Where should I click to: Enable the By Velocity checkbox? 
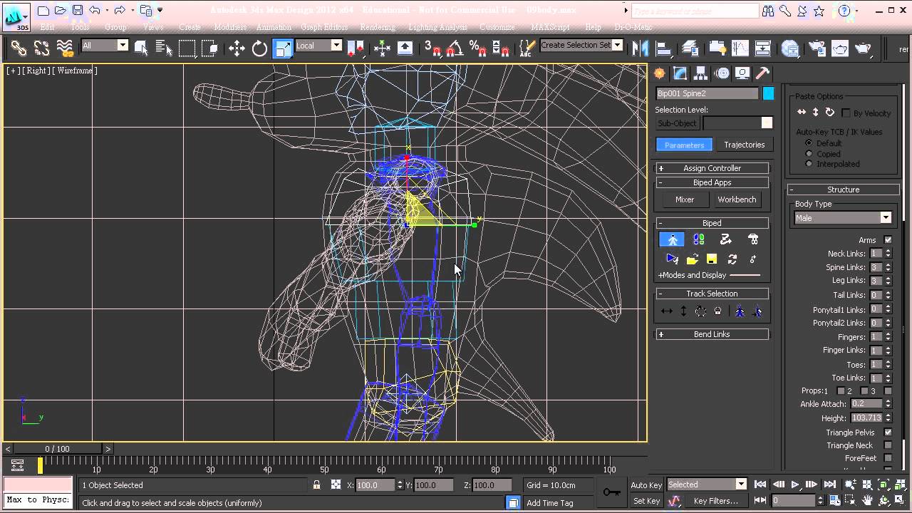(846, 113)
